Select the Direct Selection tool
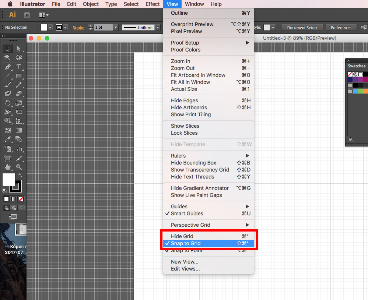The width and height of the screenshot is (368, 300). pos(19,49)
